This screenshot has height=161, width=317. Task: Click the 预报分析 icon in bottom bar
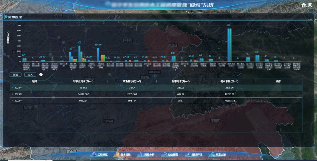141,154
